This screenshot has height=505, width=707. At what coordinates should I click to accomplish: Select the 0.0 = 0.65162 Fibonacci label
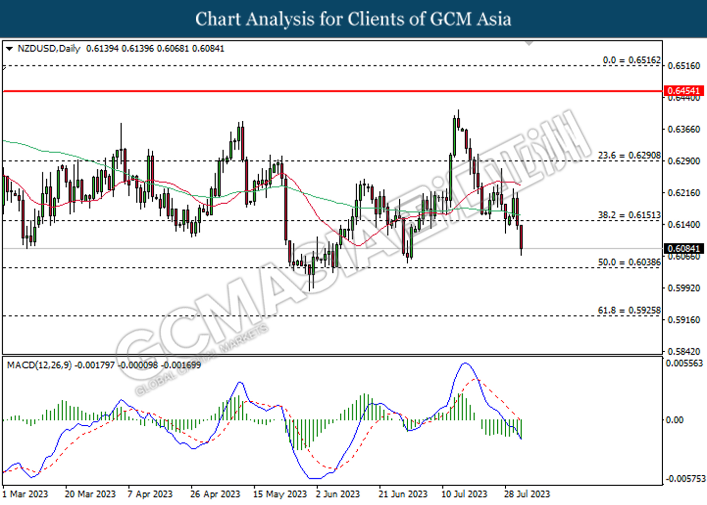point(632,60)
